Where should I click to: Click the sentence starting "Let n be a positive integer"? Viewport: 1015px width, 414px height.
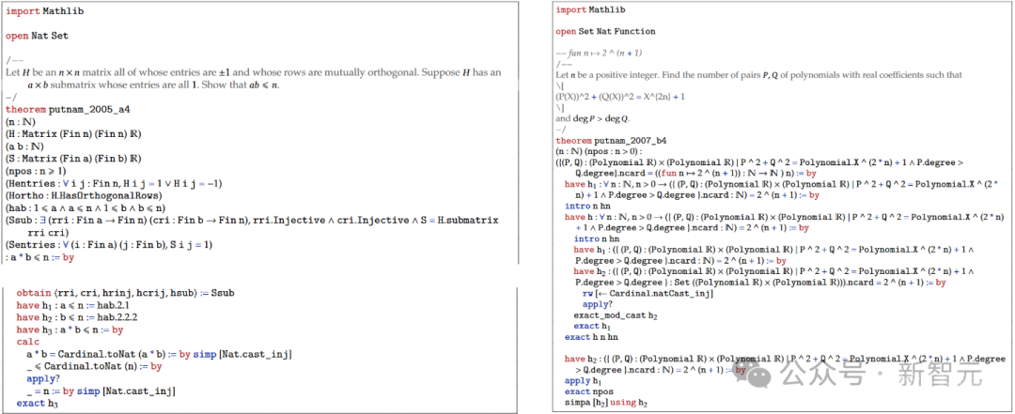click(759, 75)
